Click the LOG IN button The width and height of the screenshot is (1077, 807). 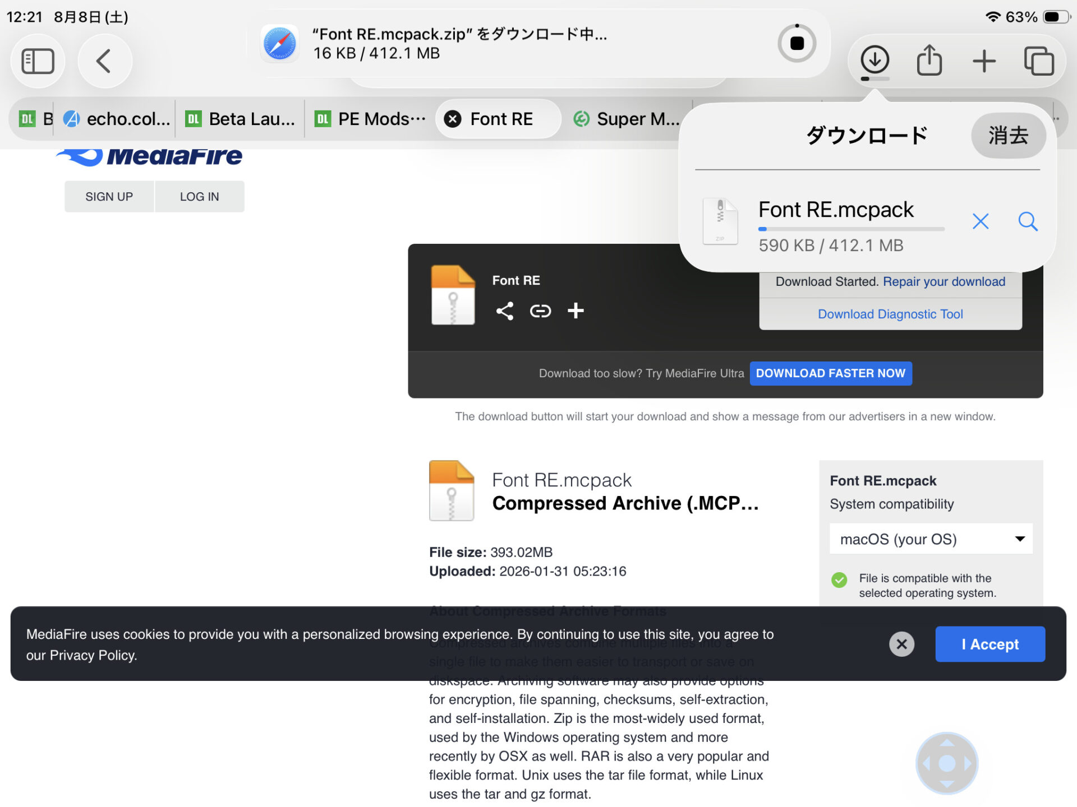(200, 197)
